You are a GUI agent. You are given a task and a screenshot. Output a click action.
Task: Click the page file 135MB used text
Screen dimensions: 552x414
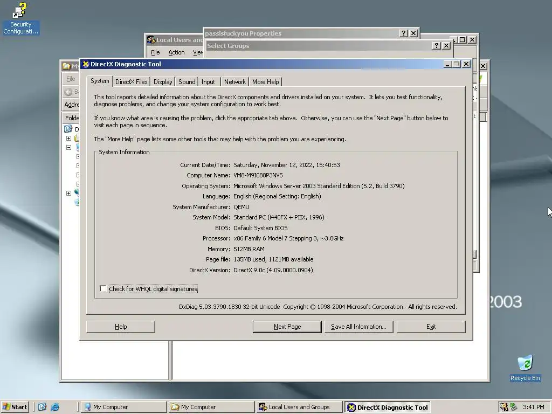tap(273, 259)
